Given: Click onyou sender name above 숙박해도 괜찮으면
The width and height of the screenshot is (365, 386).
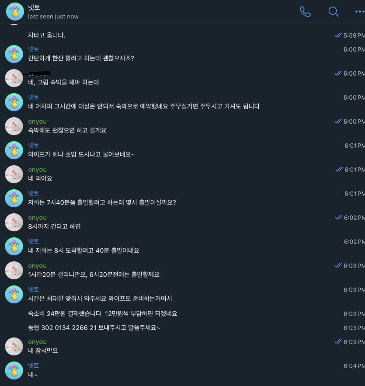Looking at the screenshot, I should [x=38, y=122].
